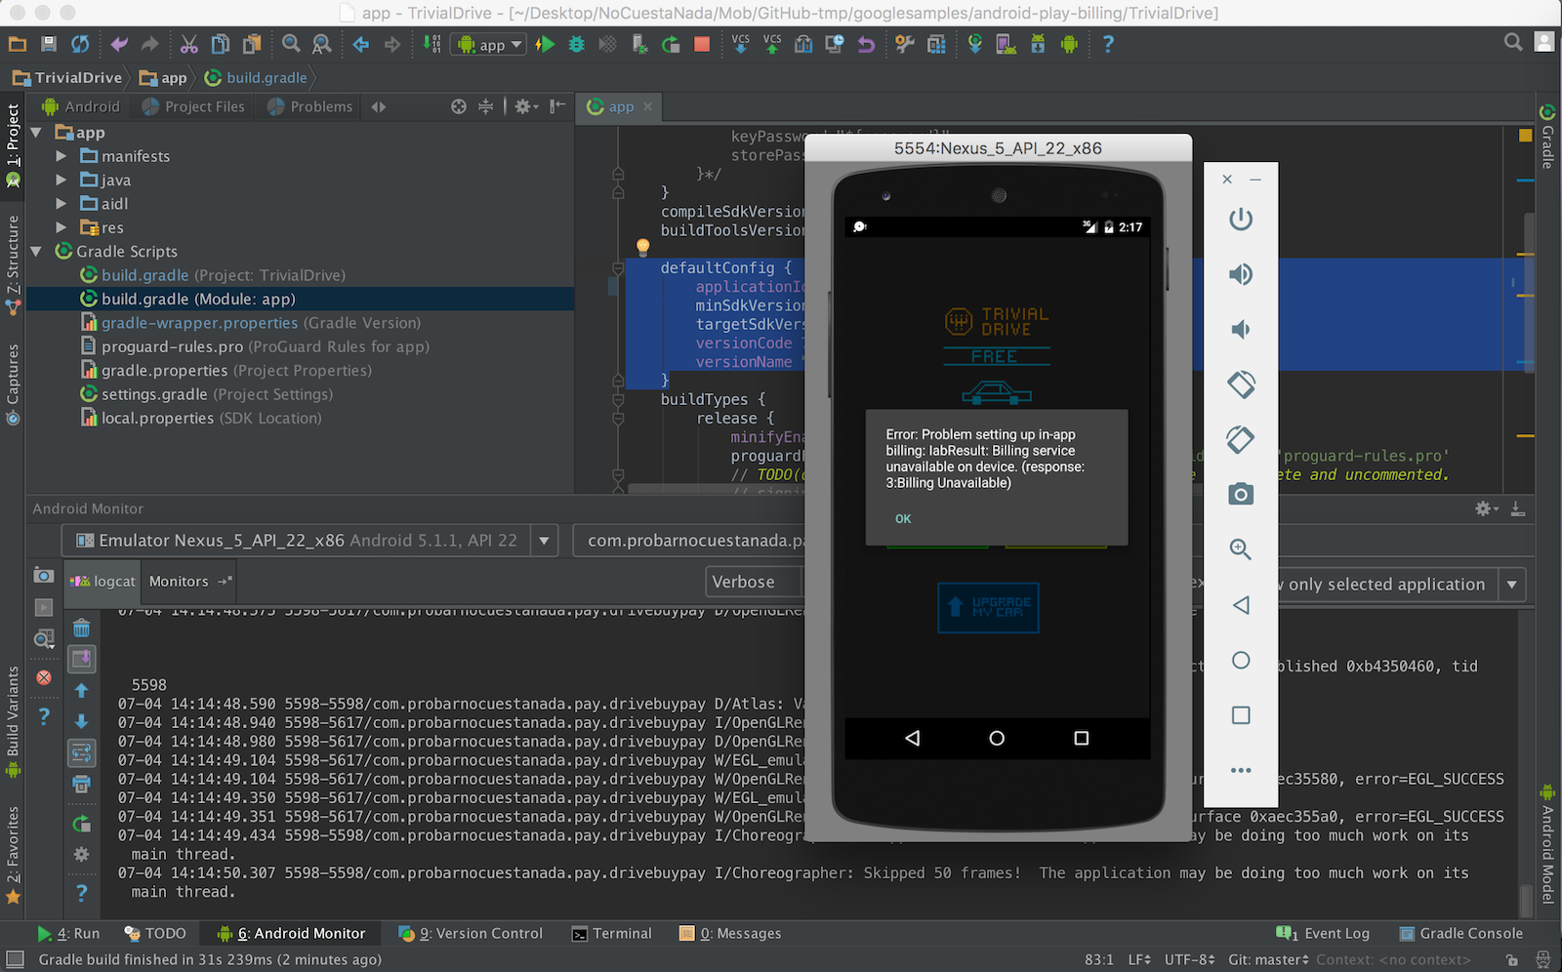This screenshot has width=1562, height=972.
Task: Click emulator volume down speaker icon
Action: [x=1241, y=329]
